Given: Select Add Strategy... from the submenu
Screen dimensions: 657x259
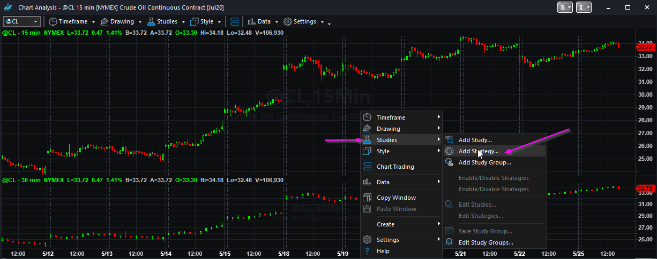Looking at the screenshot, I should pos(478,151).
